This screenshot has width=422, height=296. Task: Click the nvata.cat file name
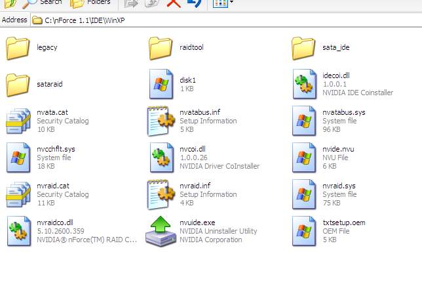[52, 112]
